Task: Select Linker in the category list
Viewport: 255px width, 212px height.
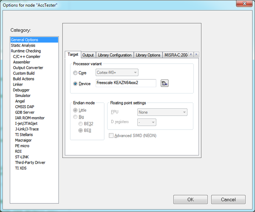Action: click(18, 84)
